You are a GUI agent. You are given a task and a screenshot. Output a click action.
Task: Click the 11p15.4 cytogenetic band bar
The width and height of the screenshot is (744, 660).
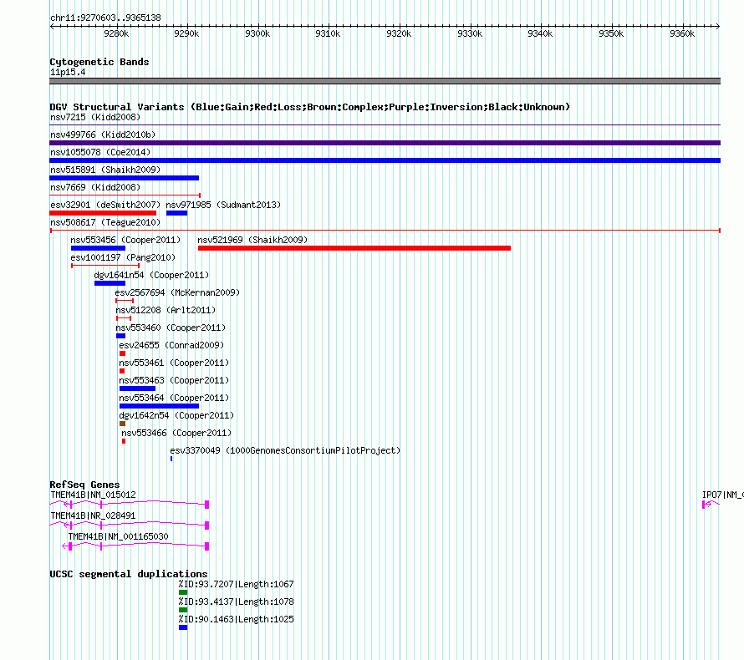[385, 81]
